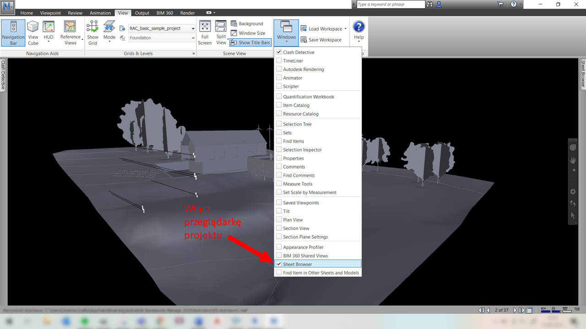Viewport: 586px width, 329px height.
Task: Click the keyword search input field
Action: point(391,5)
